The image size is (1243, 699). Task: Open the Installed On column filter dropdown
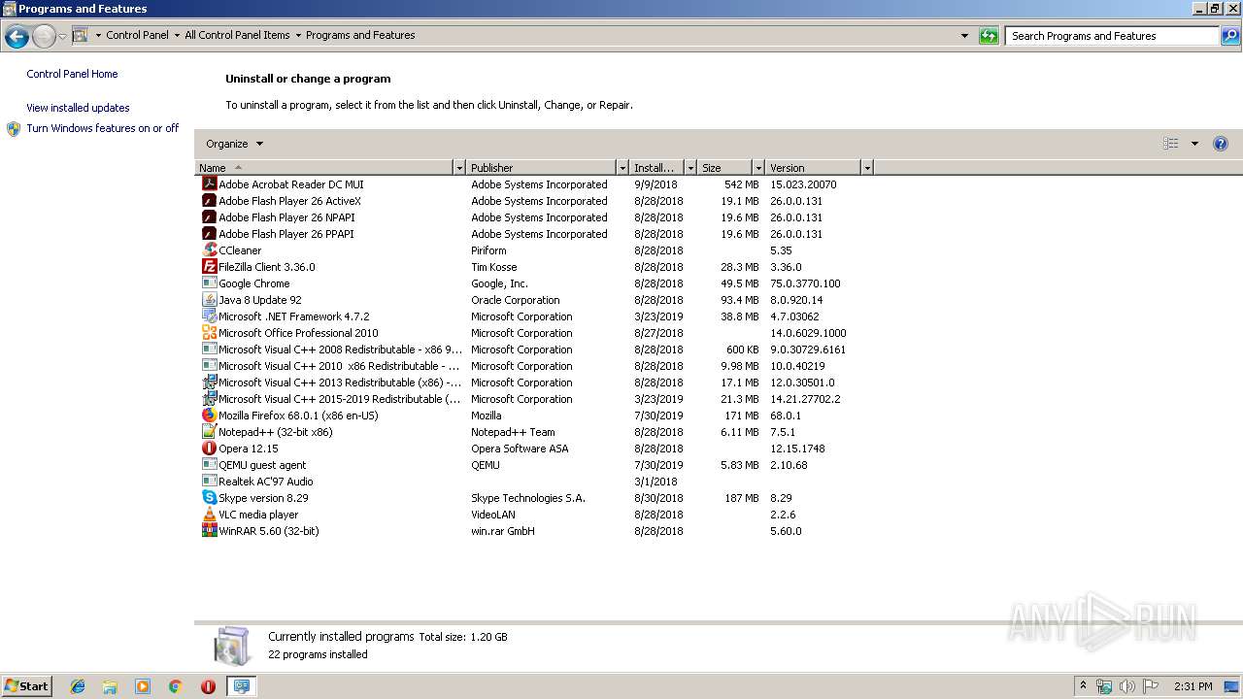click(x=690, y=168)
